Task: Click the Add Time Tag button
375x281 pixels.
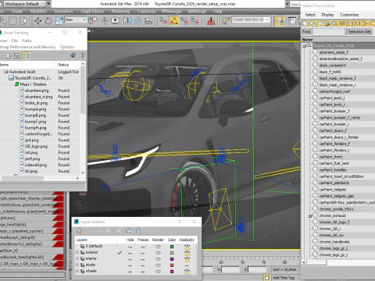Action: pyautogui.click(x=284, y=278)
